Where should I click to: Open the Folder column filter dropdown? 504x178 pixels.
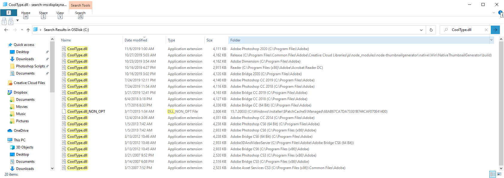[491, 40]
